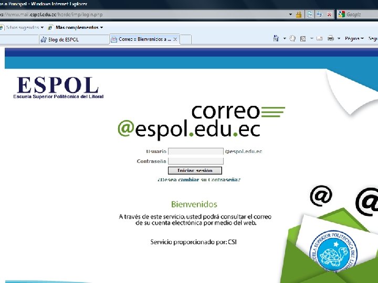Click the Iniciar sesión button
Screen dimensions: 378x283
(x=195, y=171)
